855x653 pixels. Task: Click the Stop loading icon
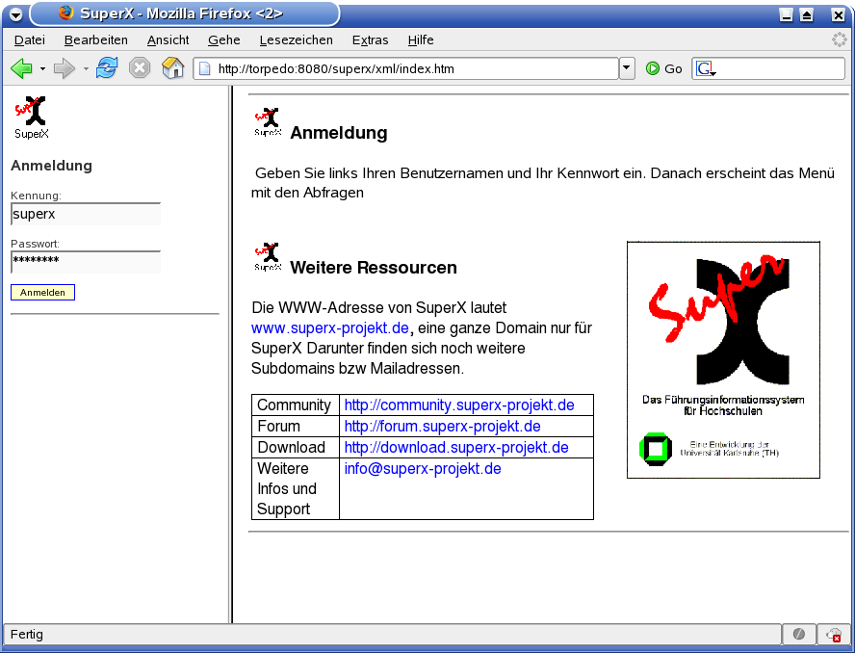pyautogui.click(x=140, y=68)
